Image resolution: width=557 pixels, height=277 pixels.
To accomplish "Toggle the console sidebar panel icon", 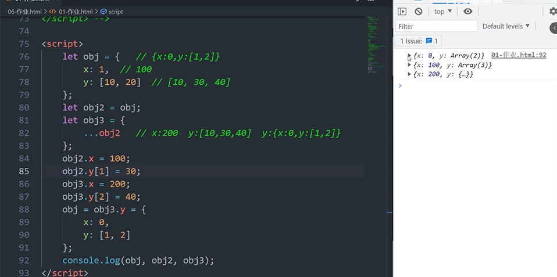I will tap(402, 12).
